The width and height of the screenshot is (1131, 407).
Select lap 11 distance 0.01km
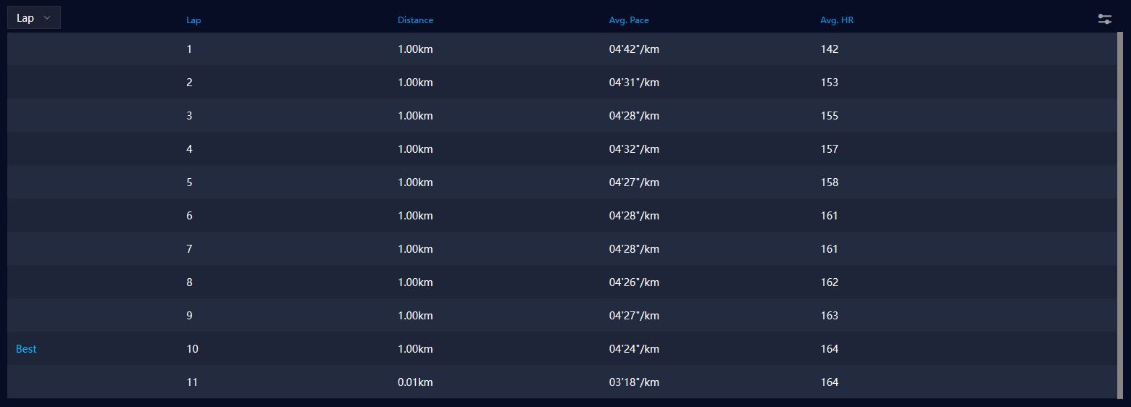pos(415,382)
